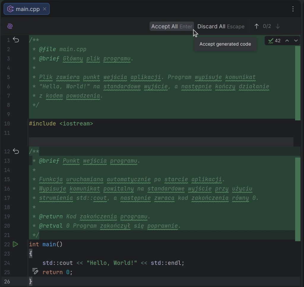Accept all generated code changes
304x287 pixels.
tap(172, 26)
